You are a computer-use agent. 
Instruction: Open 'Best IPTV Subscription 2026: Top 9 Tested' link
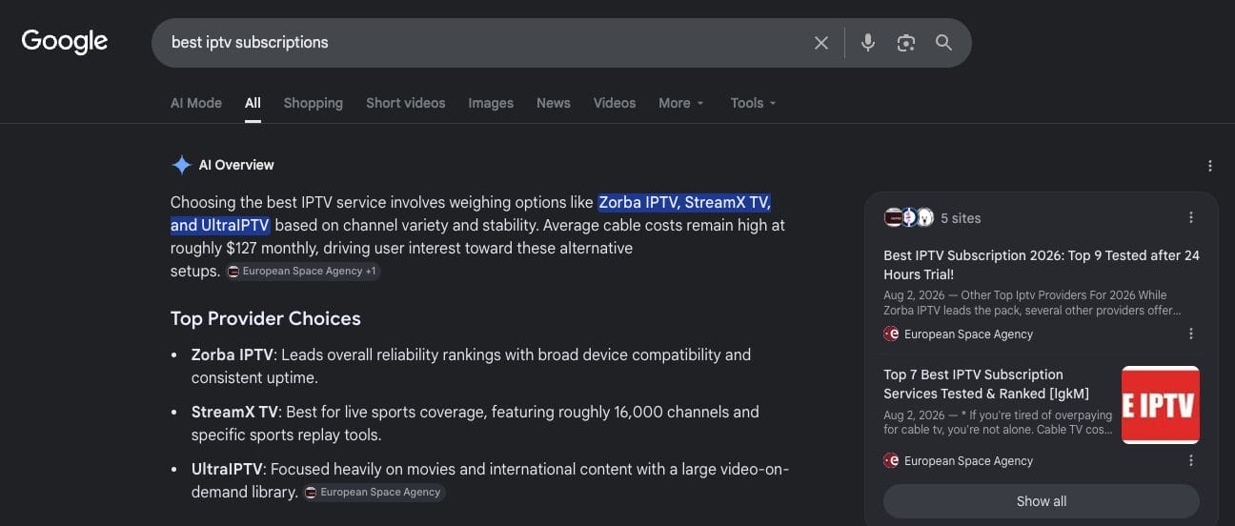tap(1042, 264)
